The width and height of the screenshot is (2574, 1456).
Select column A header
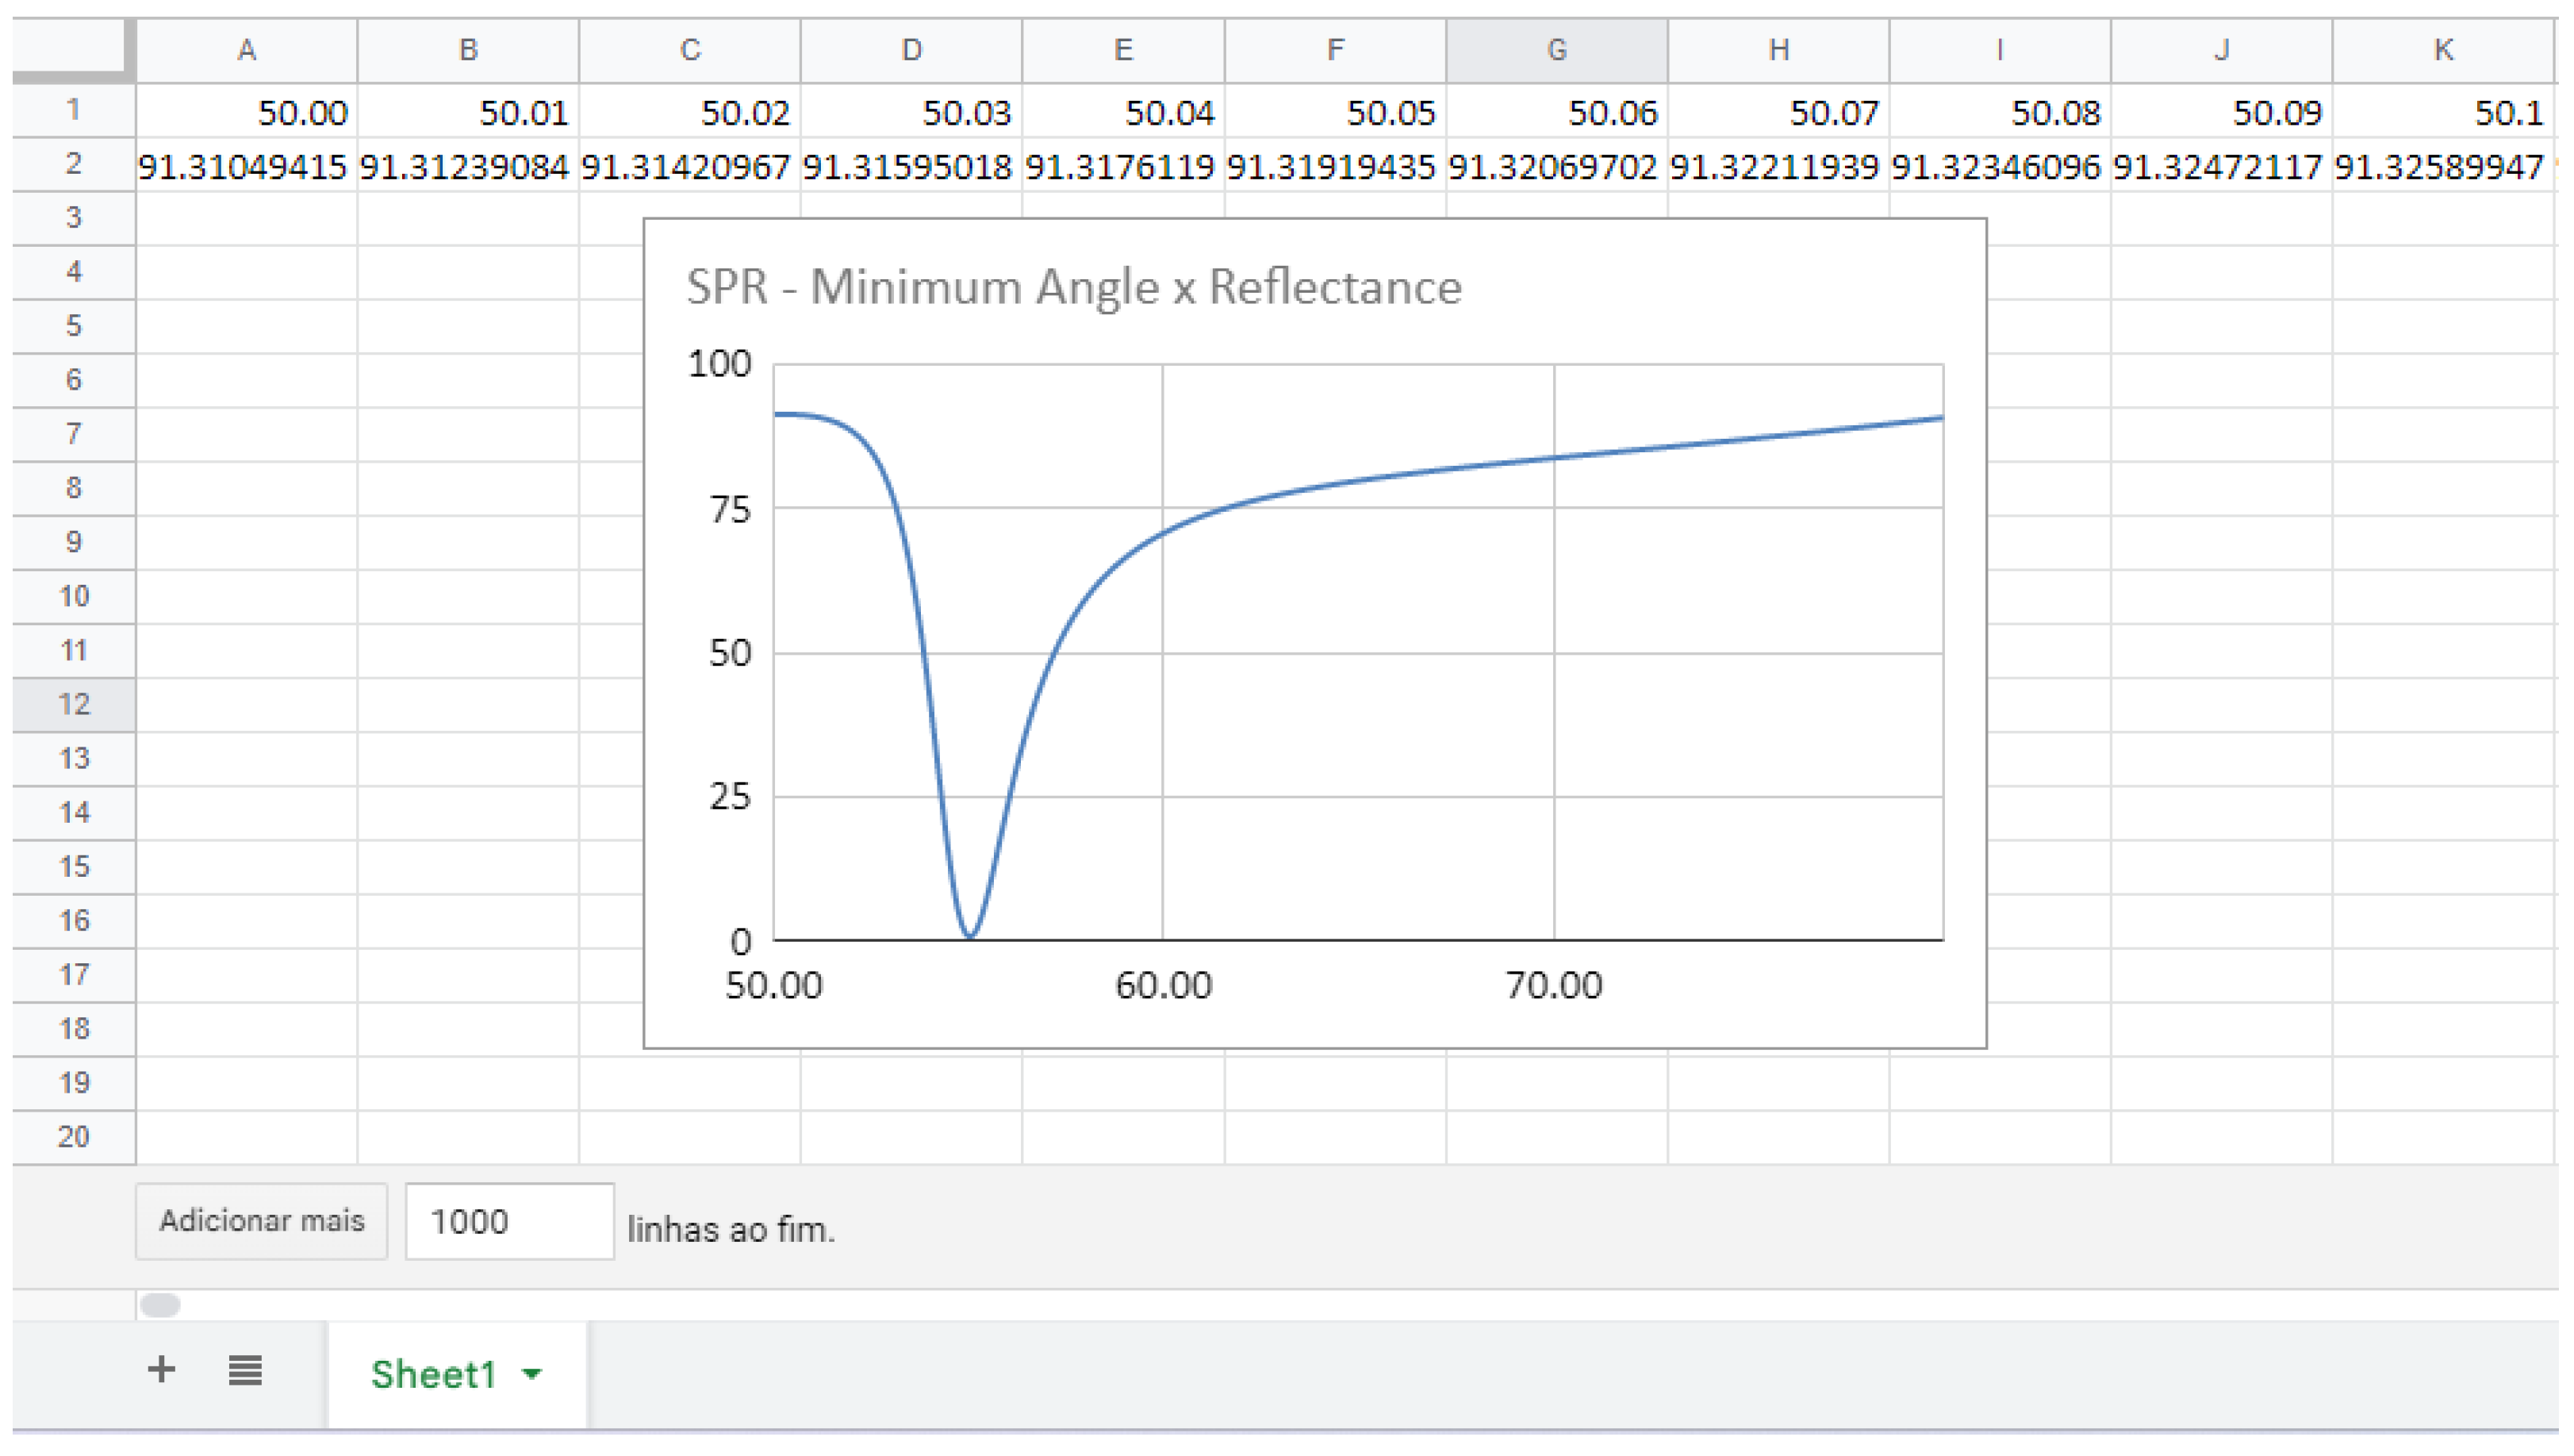tap(247, 50)
